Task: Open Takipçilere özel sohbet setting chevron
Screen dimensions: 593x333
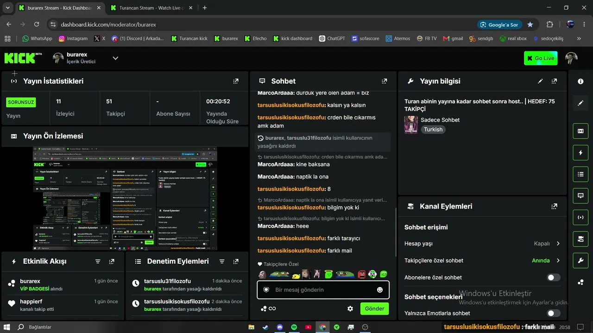Action: tap(558, 261)
